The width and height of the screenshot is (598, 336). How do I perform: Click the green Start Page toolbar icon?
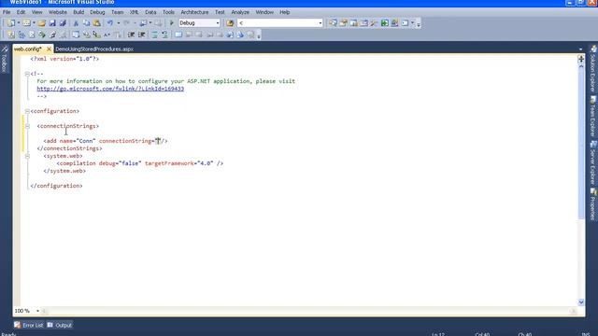point(384,23)
